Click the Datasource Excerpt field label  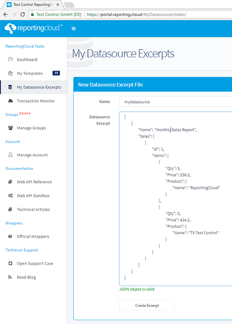tap(100, 120)
